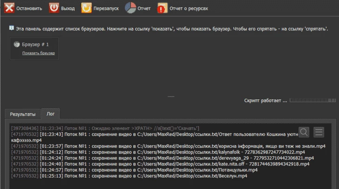Click log line with kalynafolk filename
Image resolution: width=339 pixels, height=189 pixels.
click(x=158, y=152)
